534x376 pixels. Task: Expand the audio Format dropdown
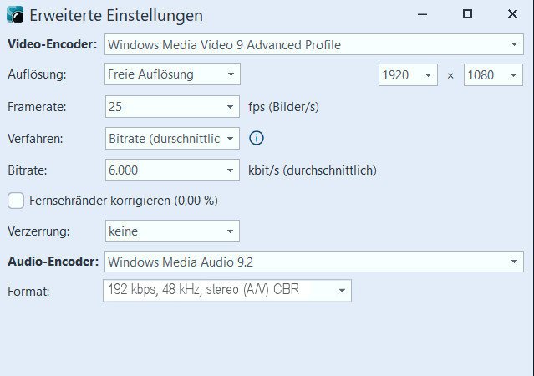[342, 291]
